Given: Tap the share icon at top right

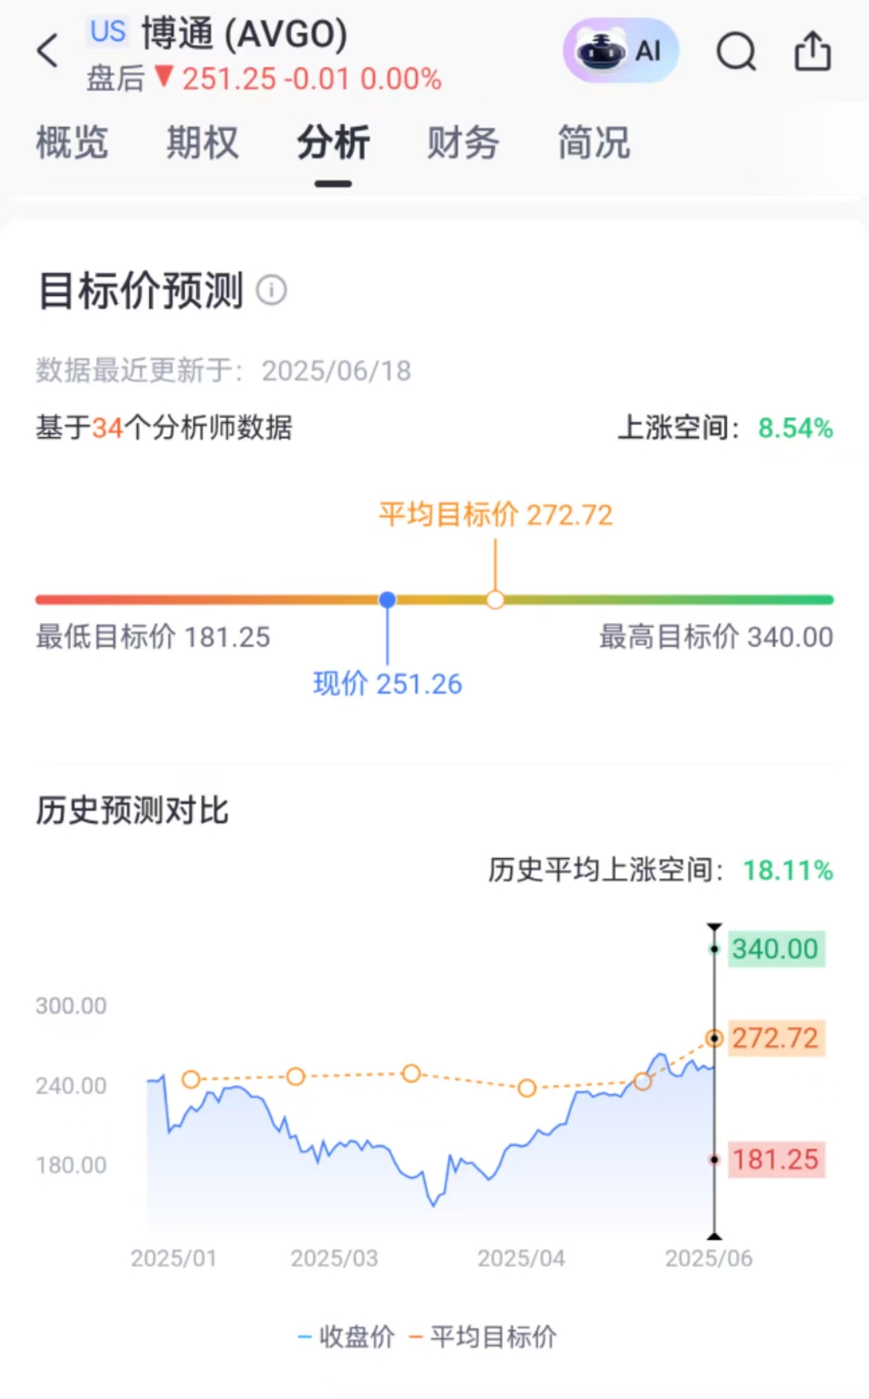Looking at the screenshot, I should pos(812,51).
